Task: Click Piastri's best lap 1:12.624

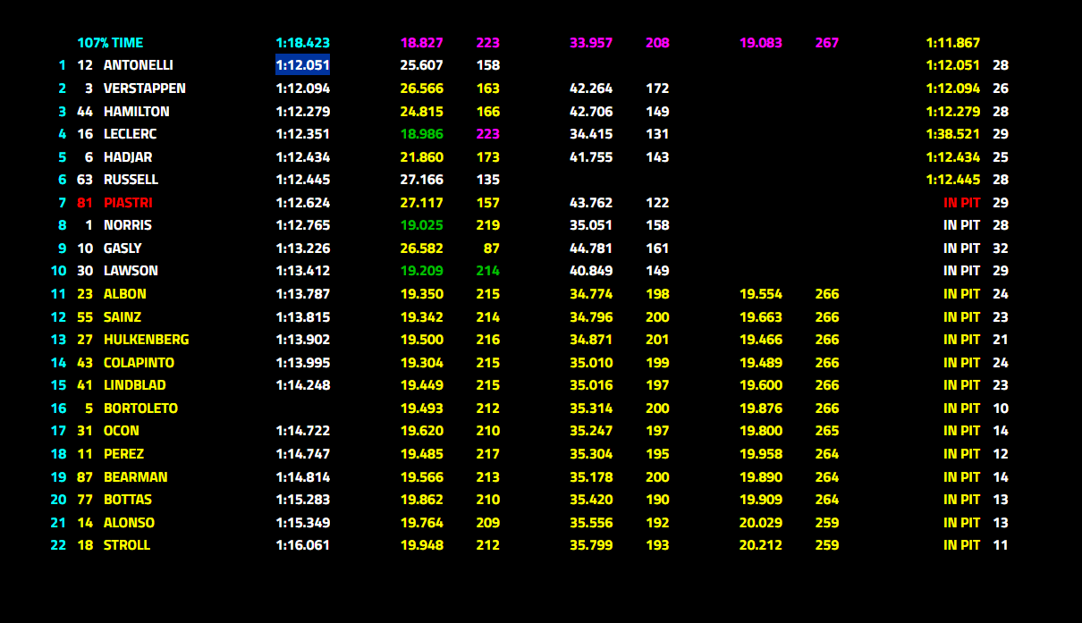Action: tap(303, 203)
